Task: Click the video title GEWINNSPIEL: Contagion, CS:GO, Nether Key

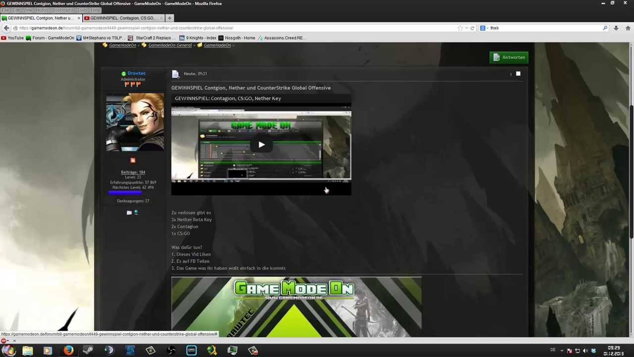Action: point(228,98)
